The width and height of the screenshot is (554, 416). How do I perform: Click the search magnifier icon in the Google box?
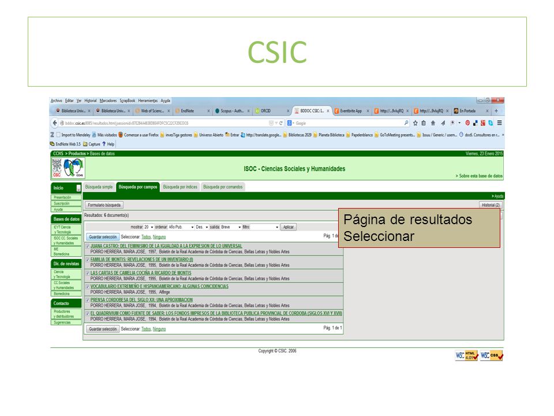pos(406,122)
